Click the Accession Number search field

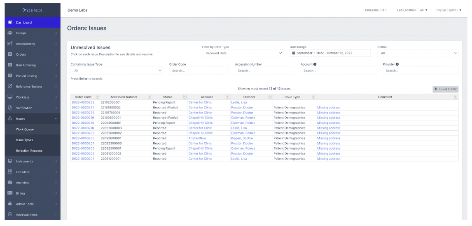click(264, 71)
